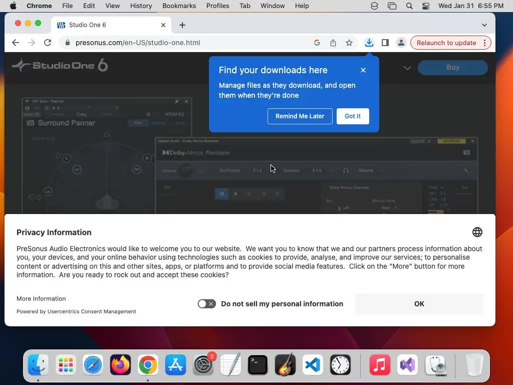Click Relaunch to update button
Screen dimensions: 513x385
coord(446,43)
